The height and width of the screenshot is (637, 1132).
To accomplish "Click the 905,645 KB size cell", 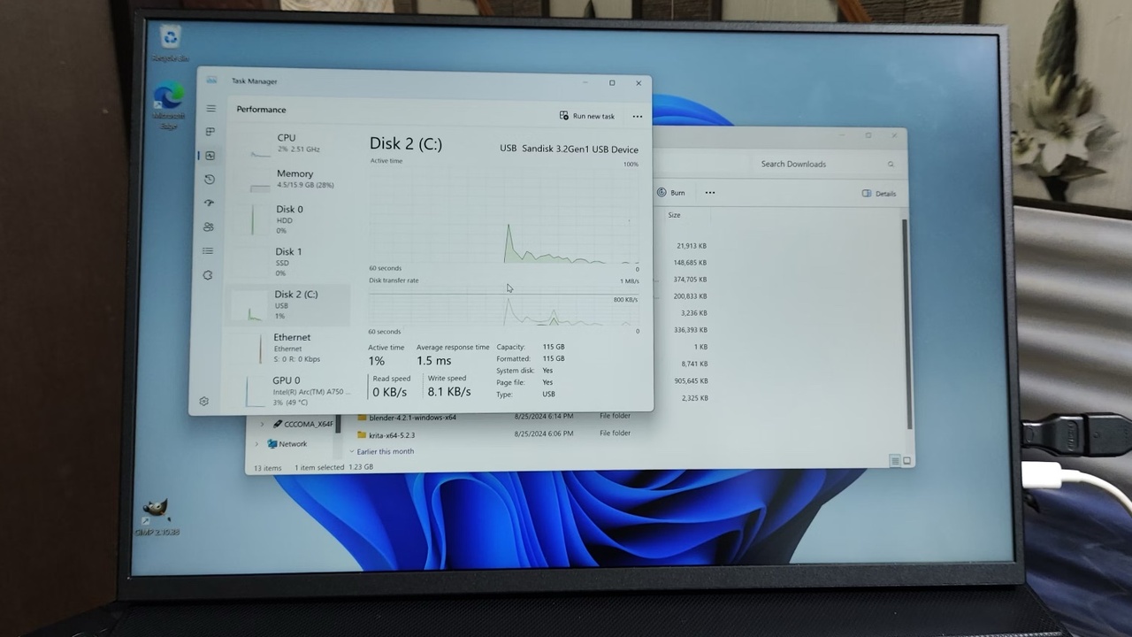I will click(691, 381).
